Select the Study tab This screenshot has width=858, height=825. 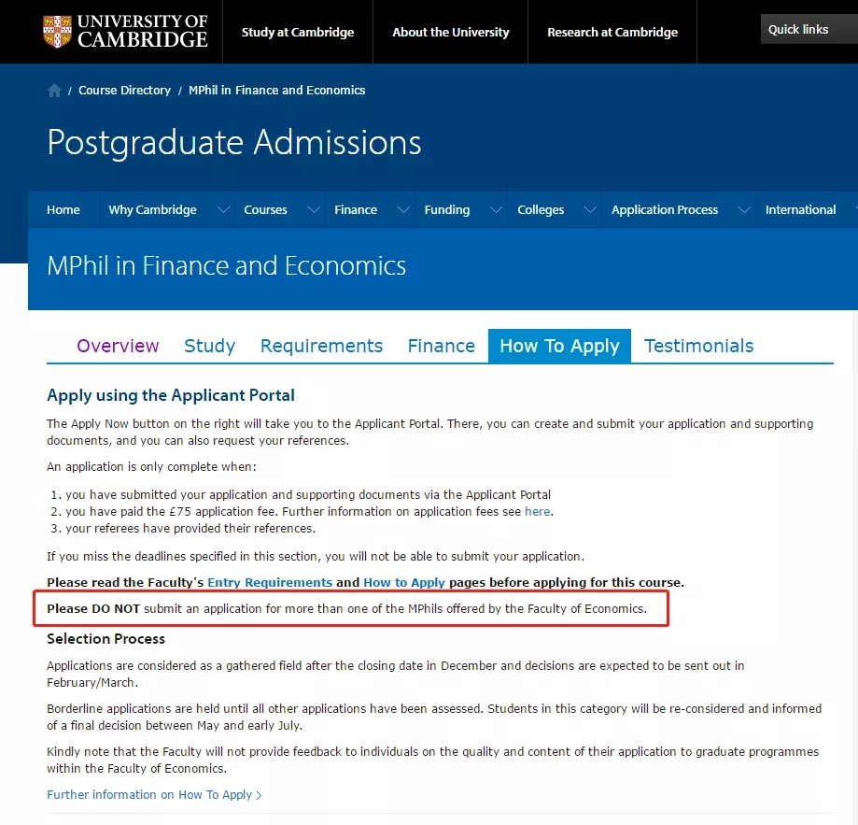point(209,346)
